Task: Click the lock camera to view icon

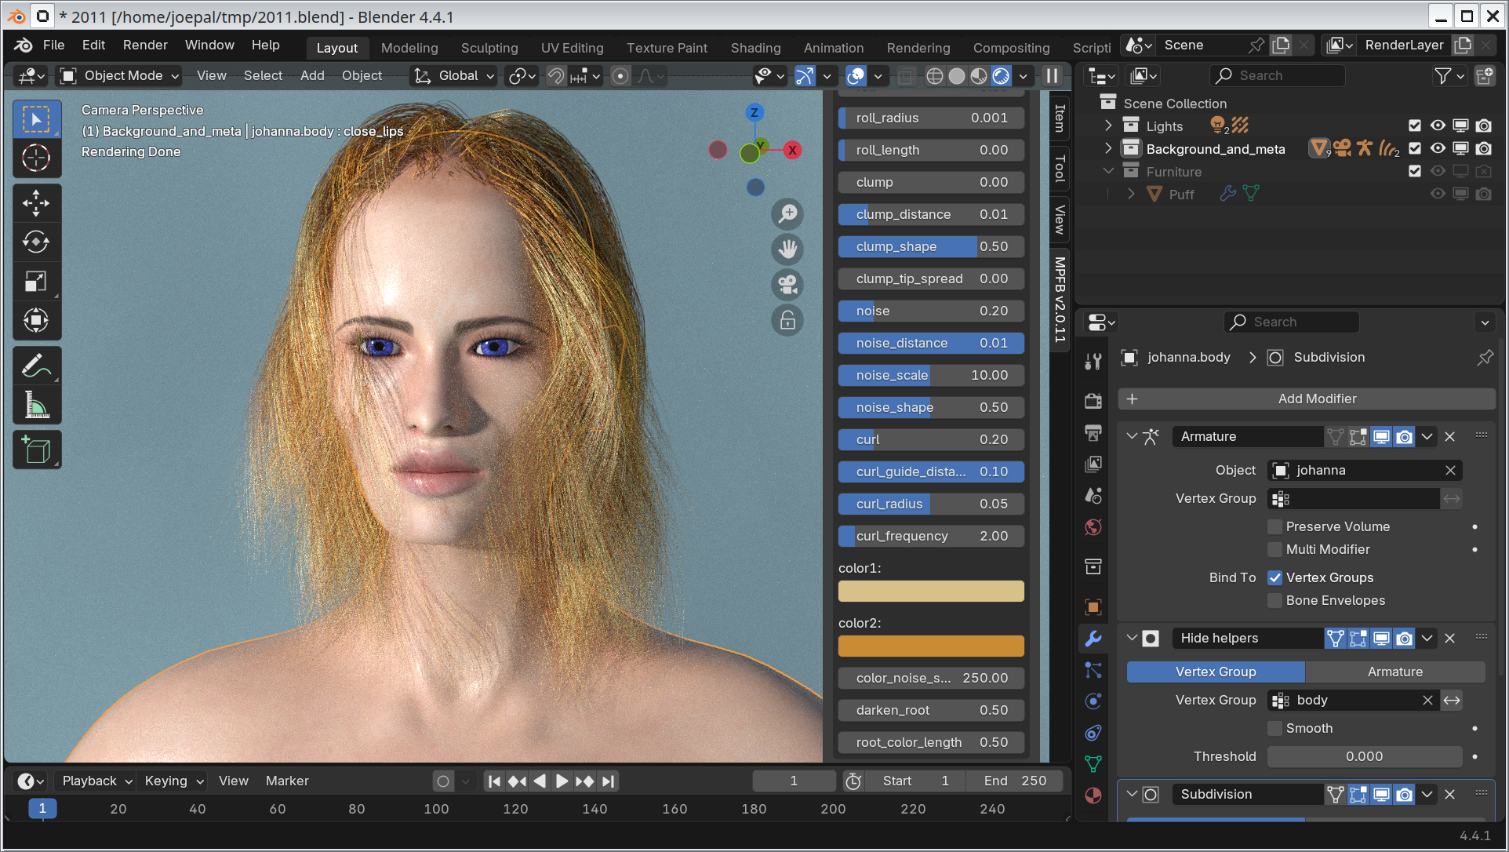Action: click(x=787, y=320)
